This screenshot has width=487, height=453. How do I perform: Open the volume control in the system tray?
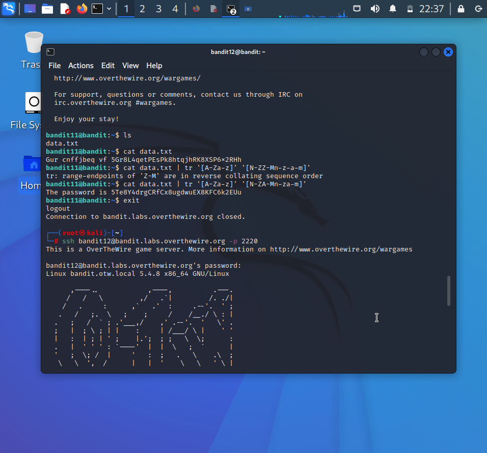tap(375, 9)
